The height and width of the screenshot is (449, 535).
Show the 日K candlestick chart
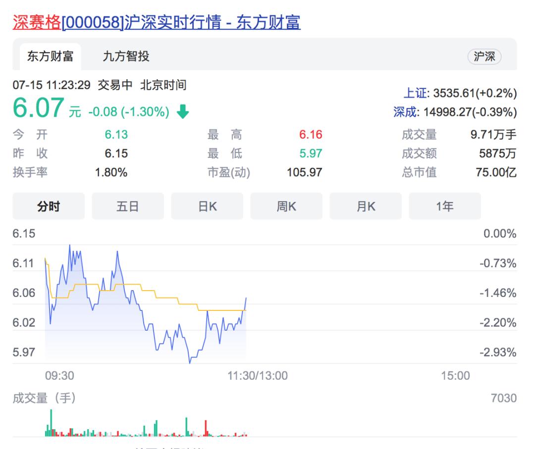(x=207, y=206)
